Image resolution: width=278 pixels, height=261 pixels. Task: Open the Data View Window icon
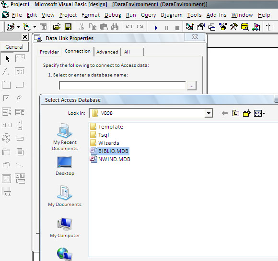tap(245, 27)
